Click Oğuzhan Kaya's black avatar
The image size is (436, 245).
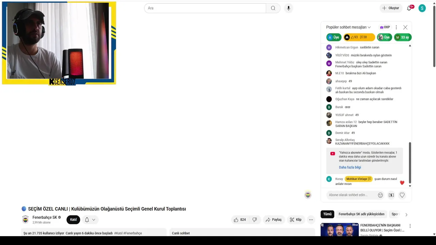tap(329, 99)
